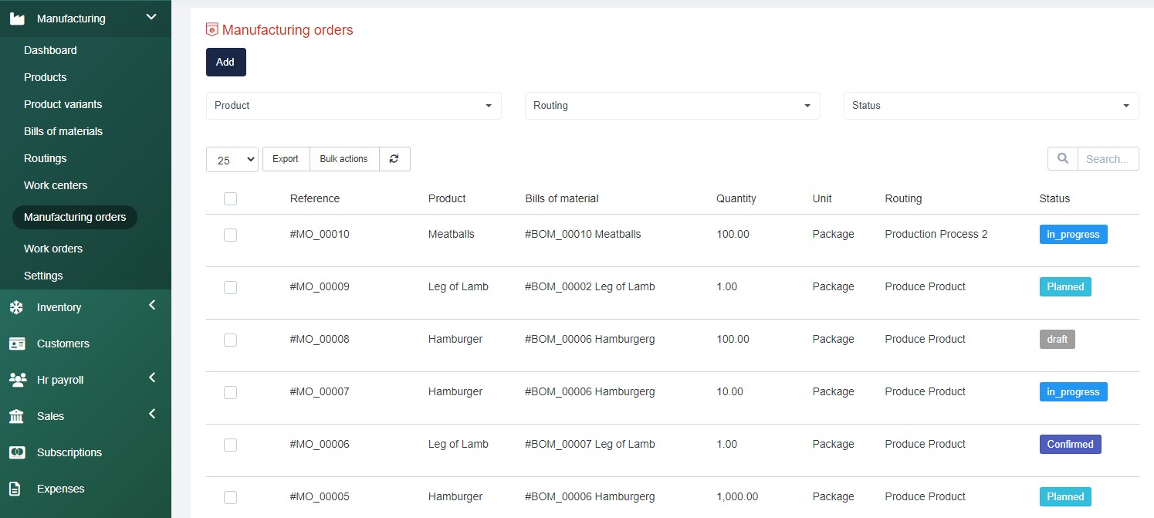Expand the Status filter dropdown
1154x518 pixels.
pos(990,106)
